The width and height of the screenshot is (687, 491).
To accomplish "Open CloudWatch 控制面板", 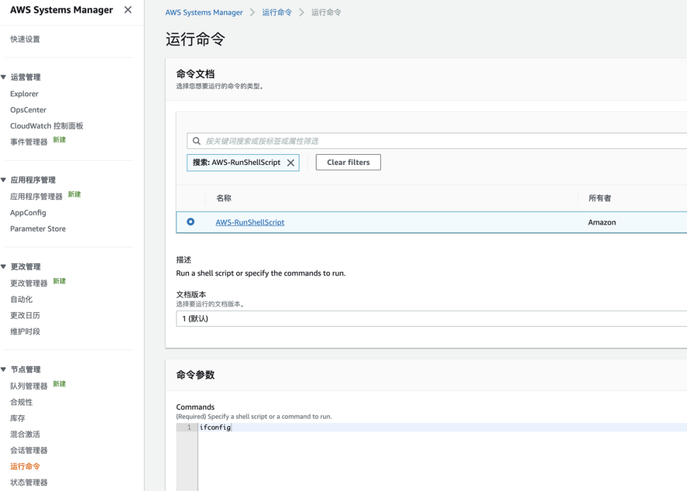I will click(46, 126).
